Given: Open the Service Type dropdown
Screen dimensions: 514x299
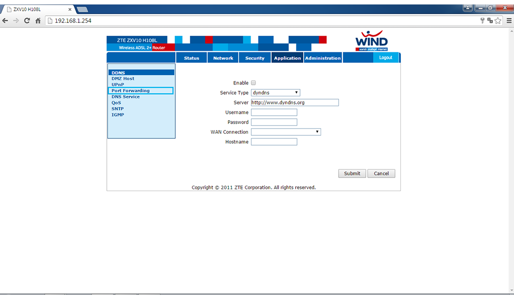Looking at the screenshot, I should tap(275, 93).
